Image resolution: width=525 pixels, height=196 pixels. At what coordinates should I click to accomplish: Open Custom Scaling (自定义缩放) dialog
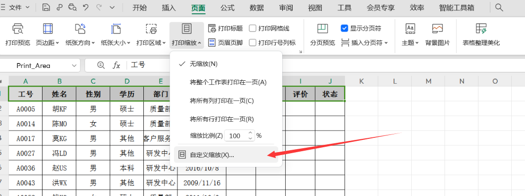(226, 155)
